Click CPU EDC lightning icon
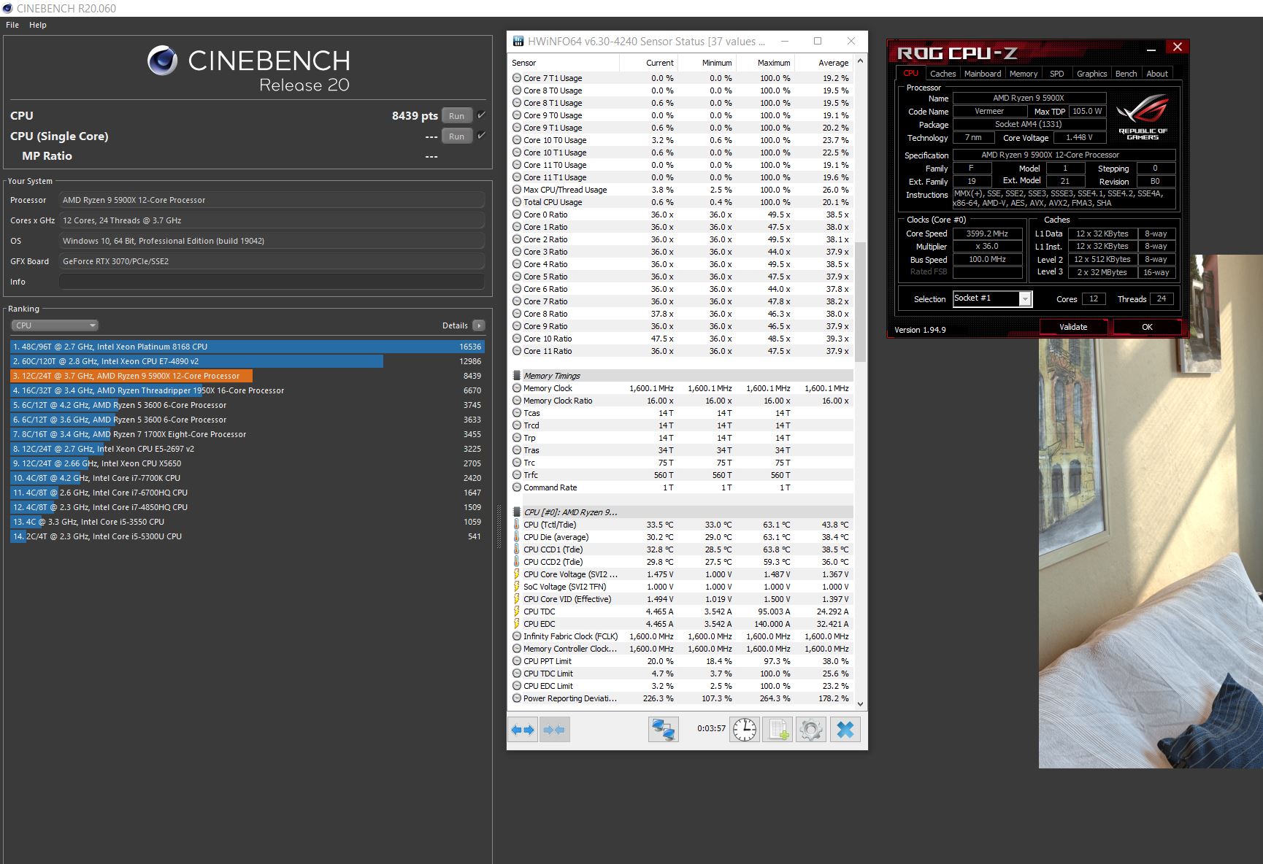 click(517, 624)
